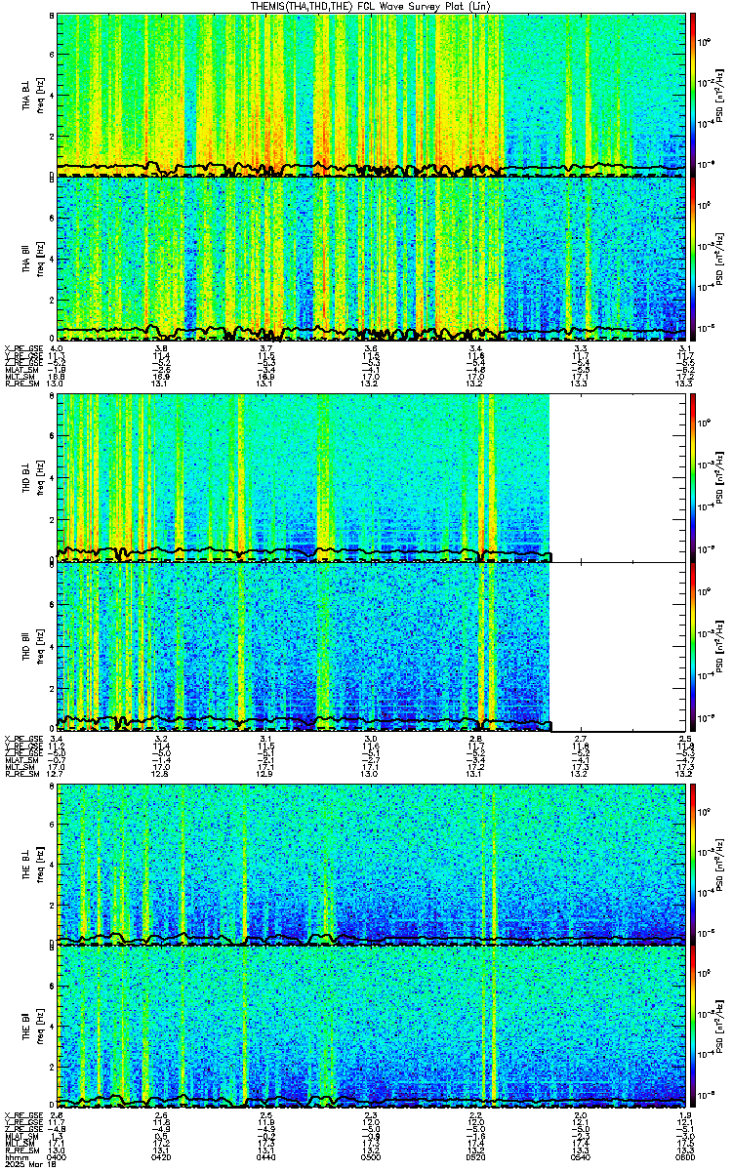The height and width of the screenshot is (1171, 732).
Task: Click the THA BII spectrogram panel
Action: pyautogui.click(x=371, y=259)
